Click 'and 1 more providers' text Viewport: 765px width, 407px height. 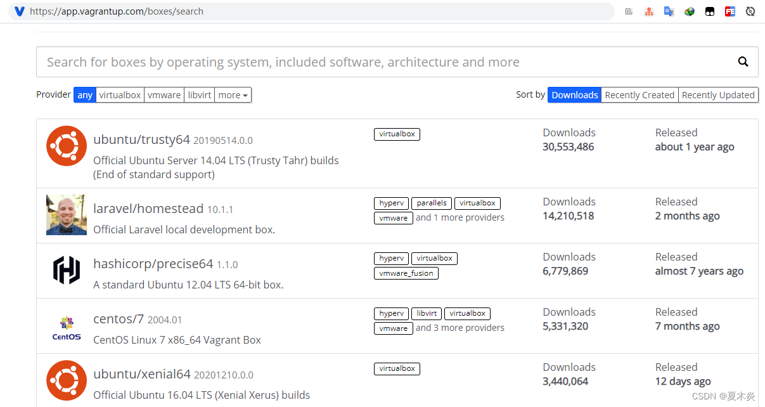click(x=460, y=217)
